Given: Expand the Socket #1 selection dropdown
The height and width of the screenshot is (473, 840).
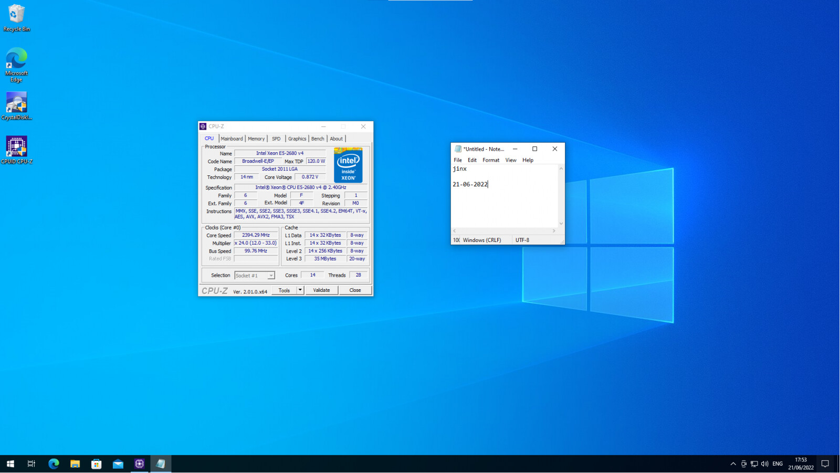Looking at the screenshot, I should [x=271, y=276].
